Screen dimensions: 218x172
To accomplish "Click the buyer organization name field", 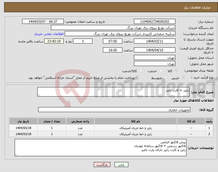I will tap(113, 27).
